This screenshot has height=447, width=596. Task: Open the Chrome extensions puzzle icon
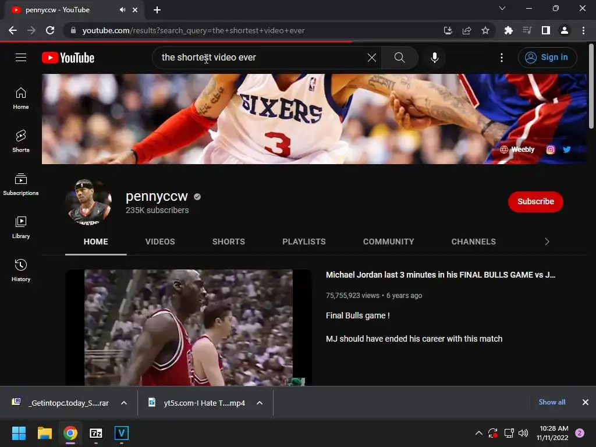508,30
